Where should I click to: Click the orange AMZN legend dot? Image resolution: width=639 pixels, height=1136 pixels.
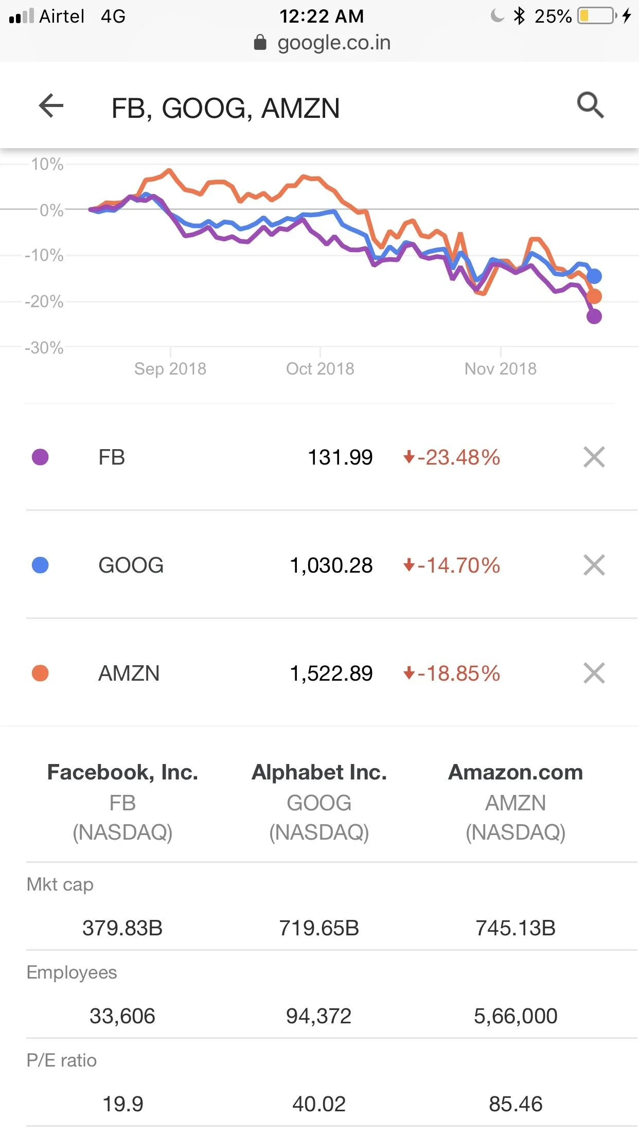coord(40,673)
